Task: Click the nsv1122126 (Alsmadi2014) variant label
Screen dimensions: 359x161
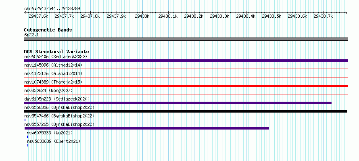Action: pos(53,73)
